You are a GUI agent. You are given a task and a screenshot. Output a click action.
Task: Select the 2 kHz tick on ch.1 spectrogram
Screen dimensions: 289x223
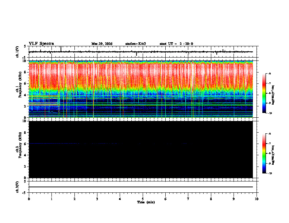pos(26,106)
